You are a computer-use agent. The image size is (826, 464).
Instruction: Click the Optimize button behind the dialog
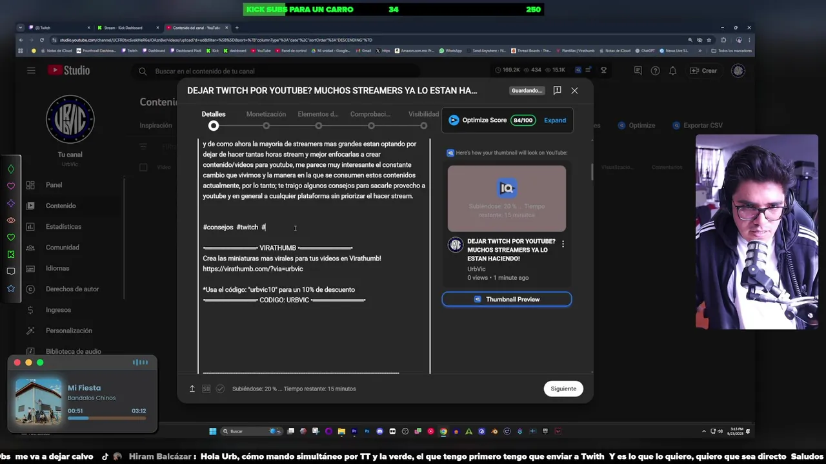pos(636,126)
